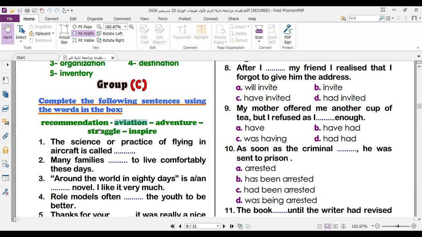Click the SnapShot tool
This screenshot has width=422, height=237.
click(x=40, y=27)
